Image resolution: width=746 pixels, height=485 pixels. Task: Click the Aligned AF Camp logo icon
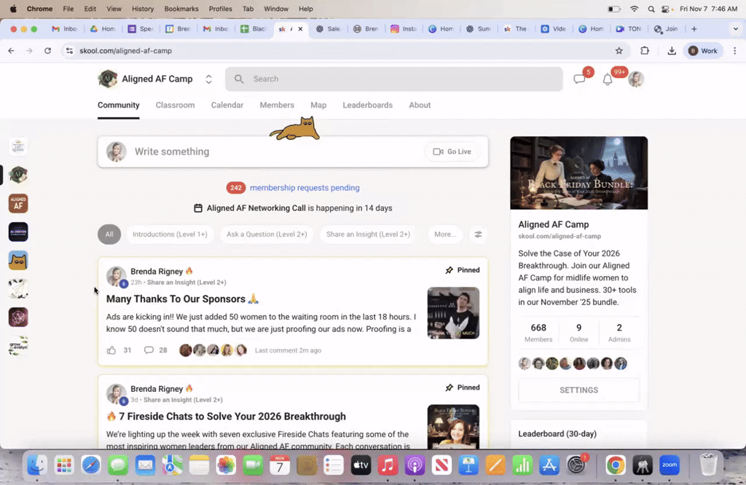[x=108, y=79]
